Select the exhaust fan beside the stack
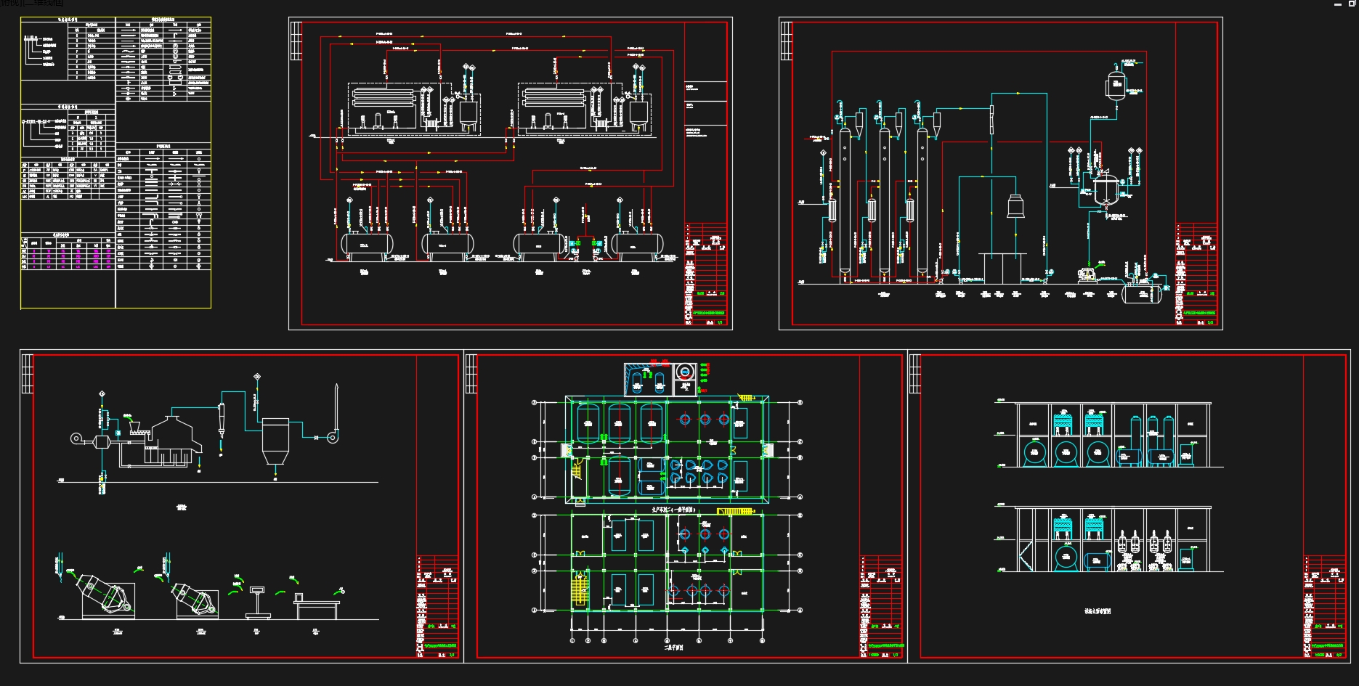The height and width of the screenshot is (686, 1359). (x=333, y=436)
